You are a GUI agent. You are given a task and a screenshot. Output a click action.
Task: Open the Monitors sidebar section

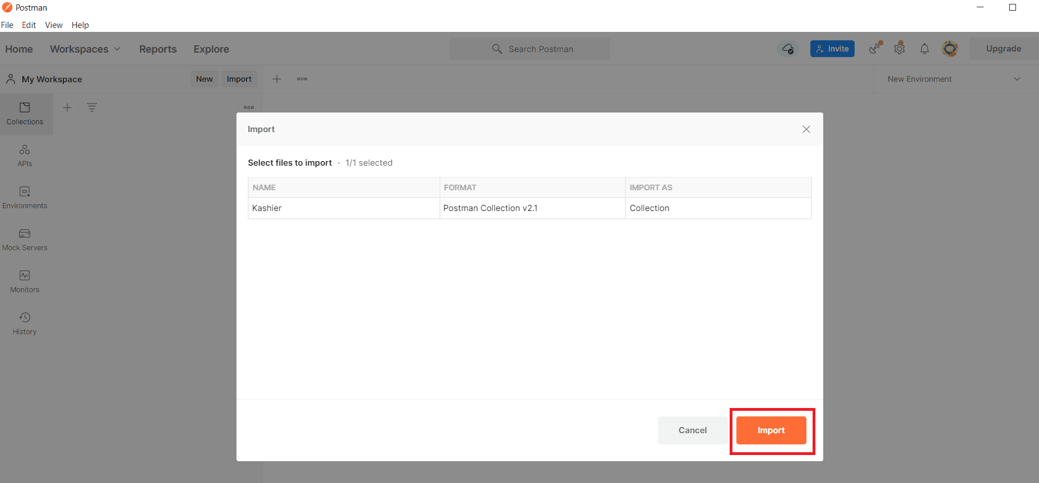[x=25, y=282]
